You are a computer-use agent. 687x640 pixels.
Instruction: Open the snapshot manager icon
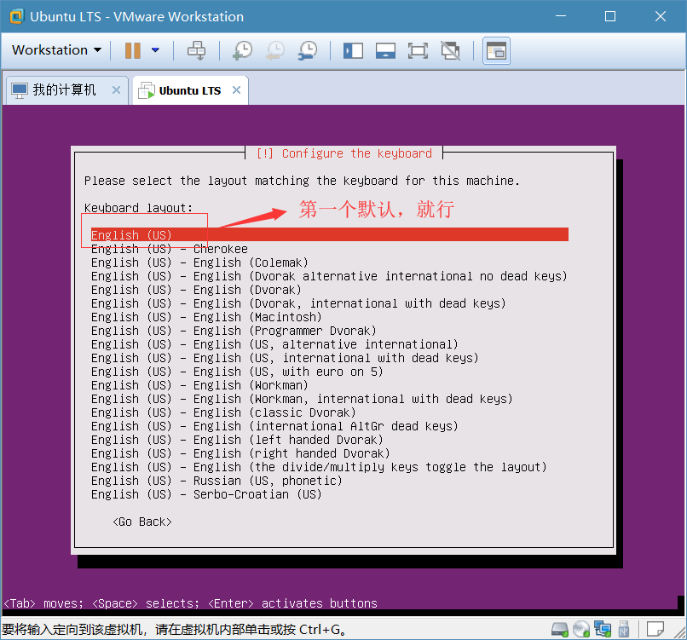308,50
